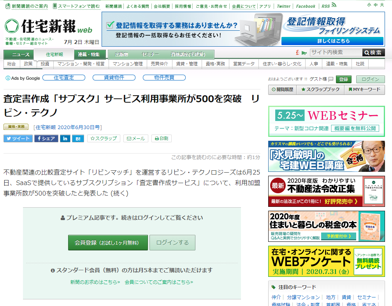Image resolution: width=392 pixels, height=306 pixels.
Task: Click the Hatena B! bookmark button
Action: coord(78,138)
